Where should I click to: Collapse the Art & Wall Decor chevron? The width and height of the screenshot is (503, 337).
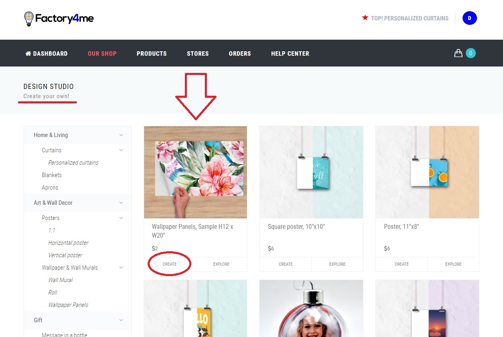pyautogui.click(x=121, y=203)
